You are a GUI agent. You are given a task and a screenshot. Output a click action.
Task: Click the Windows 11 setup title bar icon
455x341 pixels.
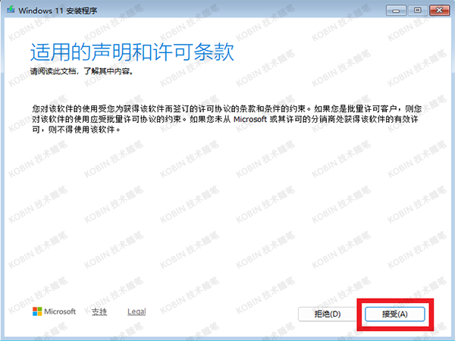pos(11,10)
